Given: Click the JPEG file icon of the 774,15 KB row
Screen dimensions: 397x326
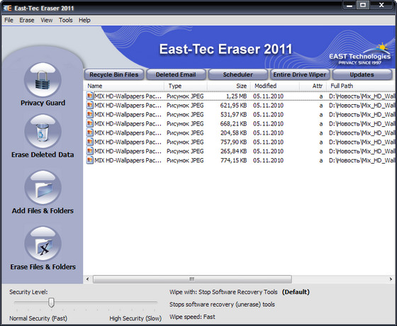Looking at the screenshot, I should [x=89, y=160].
